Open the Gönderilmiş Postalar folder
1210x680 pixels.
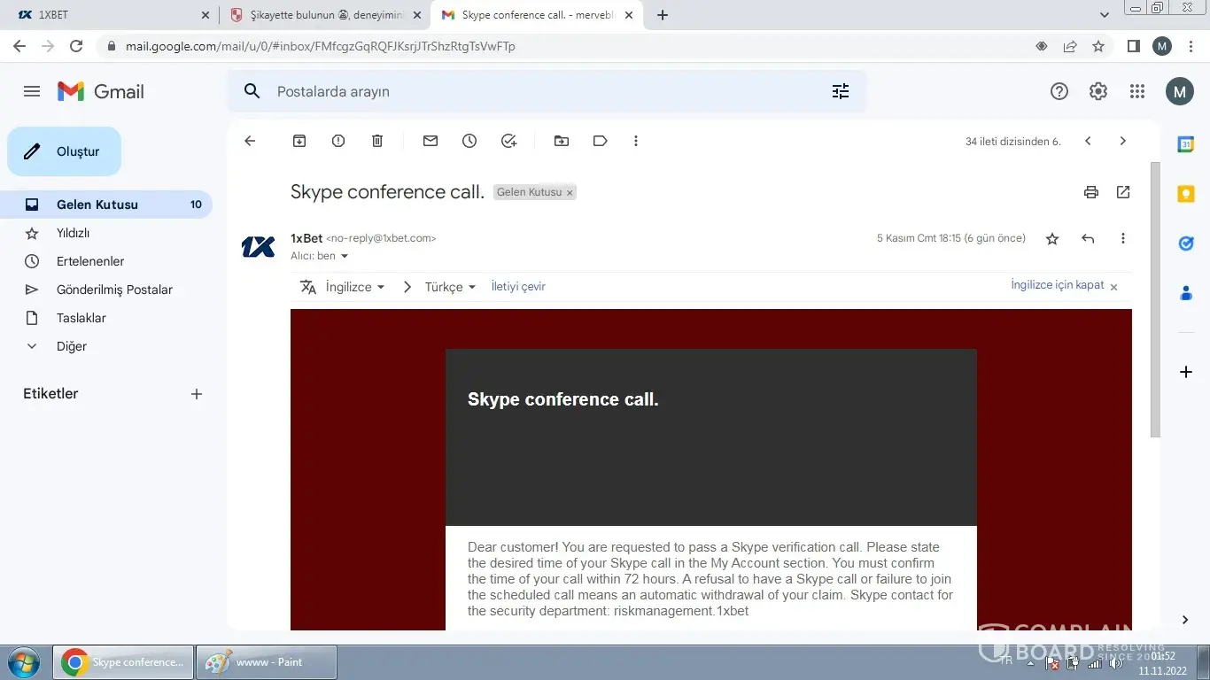tap(114, 290)
